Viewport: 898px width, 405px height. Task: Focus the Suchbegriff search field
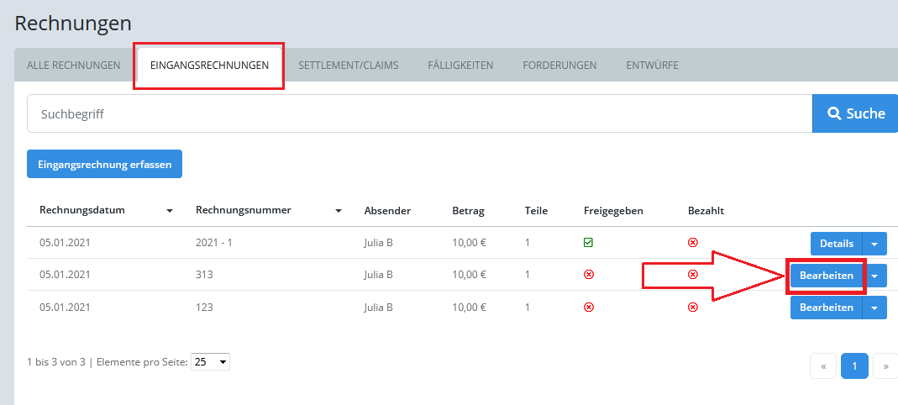coord(420,113)
